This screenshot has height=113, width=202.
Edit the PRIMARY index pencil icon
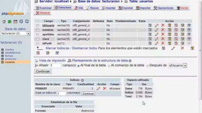pyautogui.click(x=98, y=89)
